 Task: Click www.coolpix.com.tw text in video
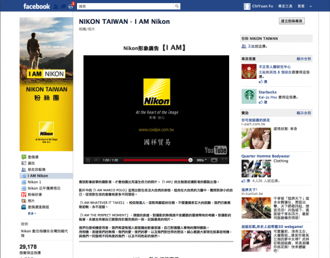(x=156, y=130)
